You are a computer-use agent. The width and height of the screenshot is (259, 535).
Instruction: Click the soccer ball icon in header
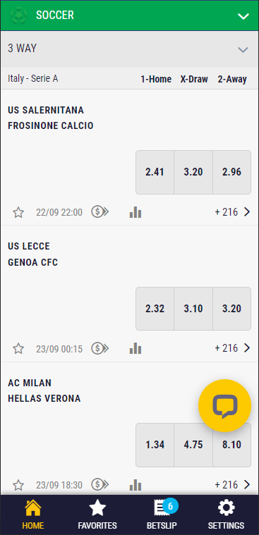click(18, 16)
